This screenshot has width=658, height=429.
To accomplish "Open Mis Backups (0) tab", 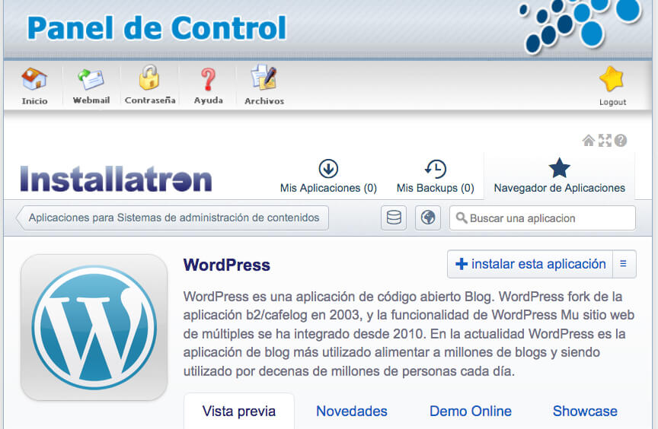I will pyautogui.click(x=435, y=176).
